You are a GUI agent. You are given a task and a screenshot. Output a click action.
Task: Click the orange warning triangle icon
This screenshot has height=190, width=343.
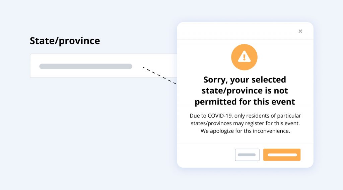click(x=244, y=57)
